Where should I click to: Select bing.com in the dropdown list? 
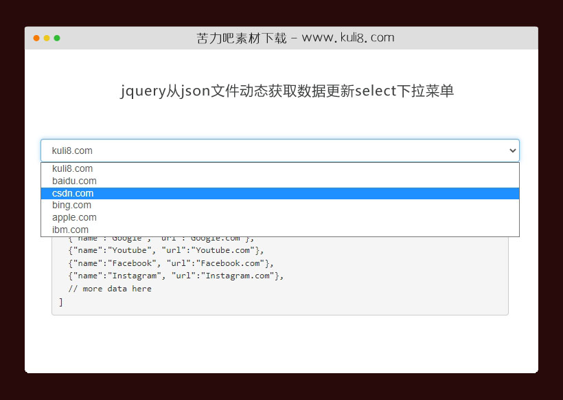click(71, 205)
